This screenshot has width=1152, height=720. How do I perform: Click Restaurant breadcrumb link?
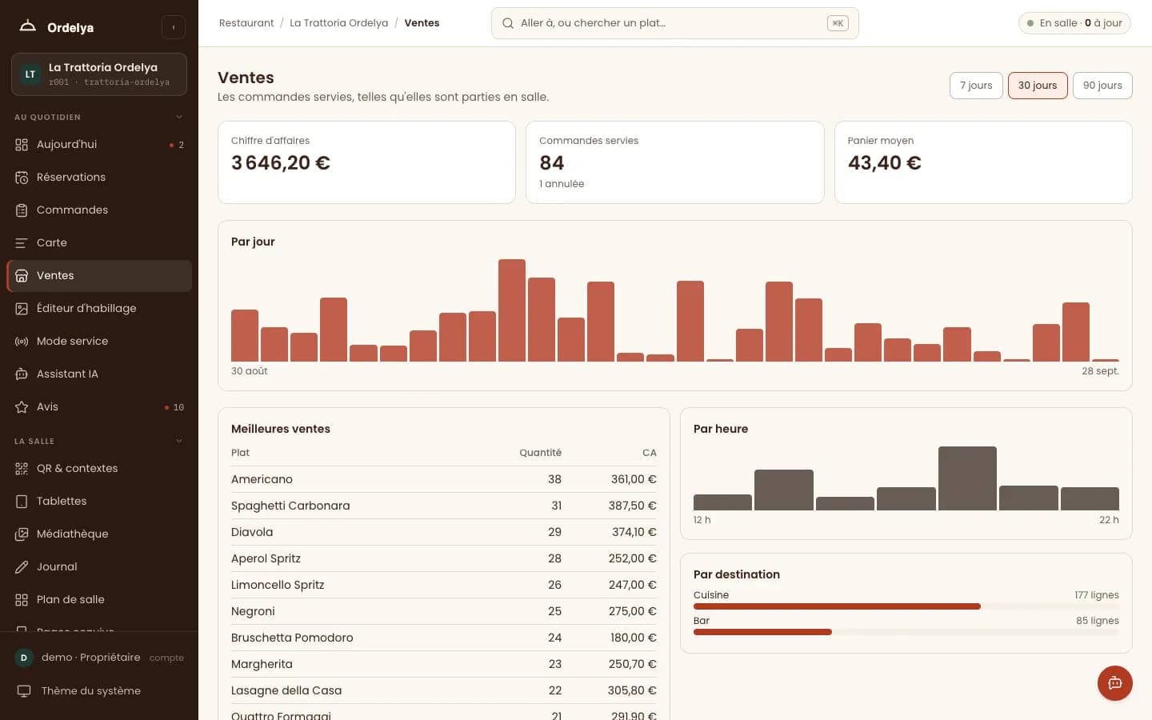(246, 23)
